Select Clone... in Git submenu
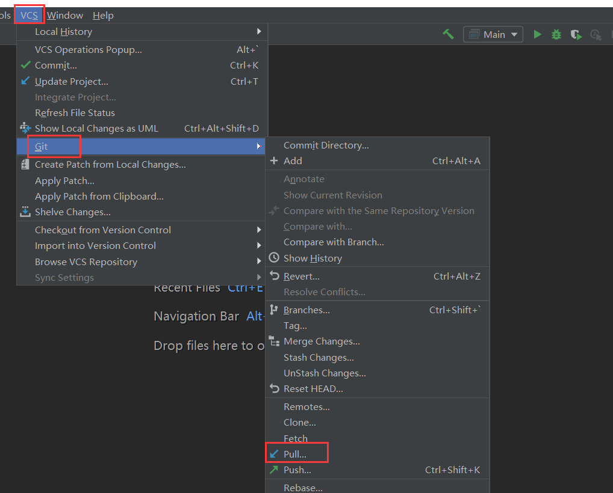This screenshot has width=613, height=493. (x=378, y=422)
